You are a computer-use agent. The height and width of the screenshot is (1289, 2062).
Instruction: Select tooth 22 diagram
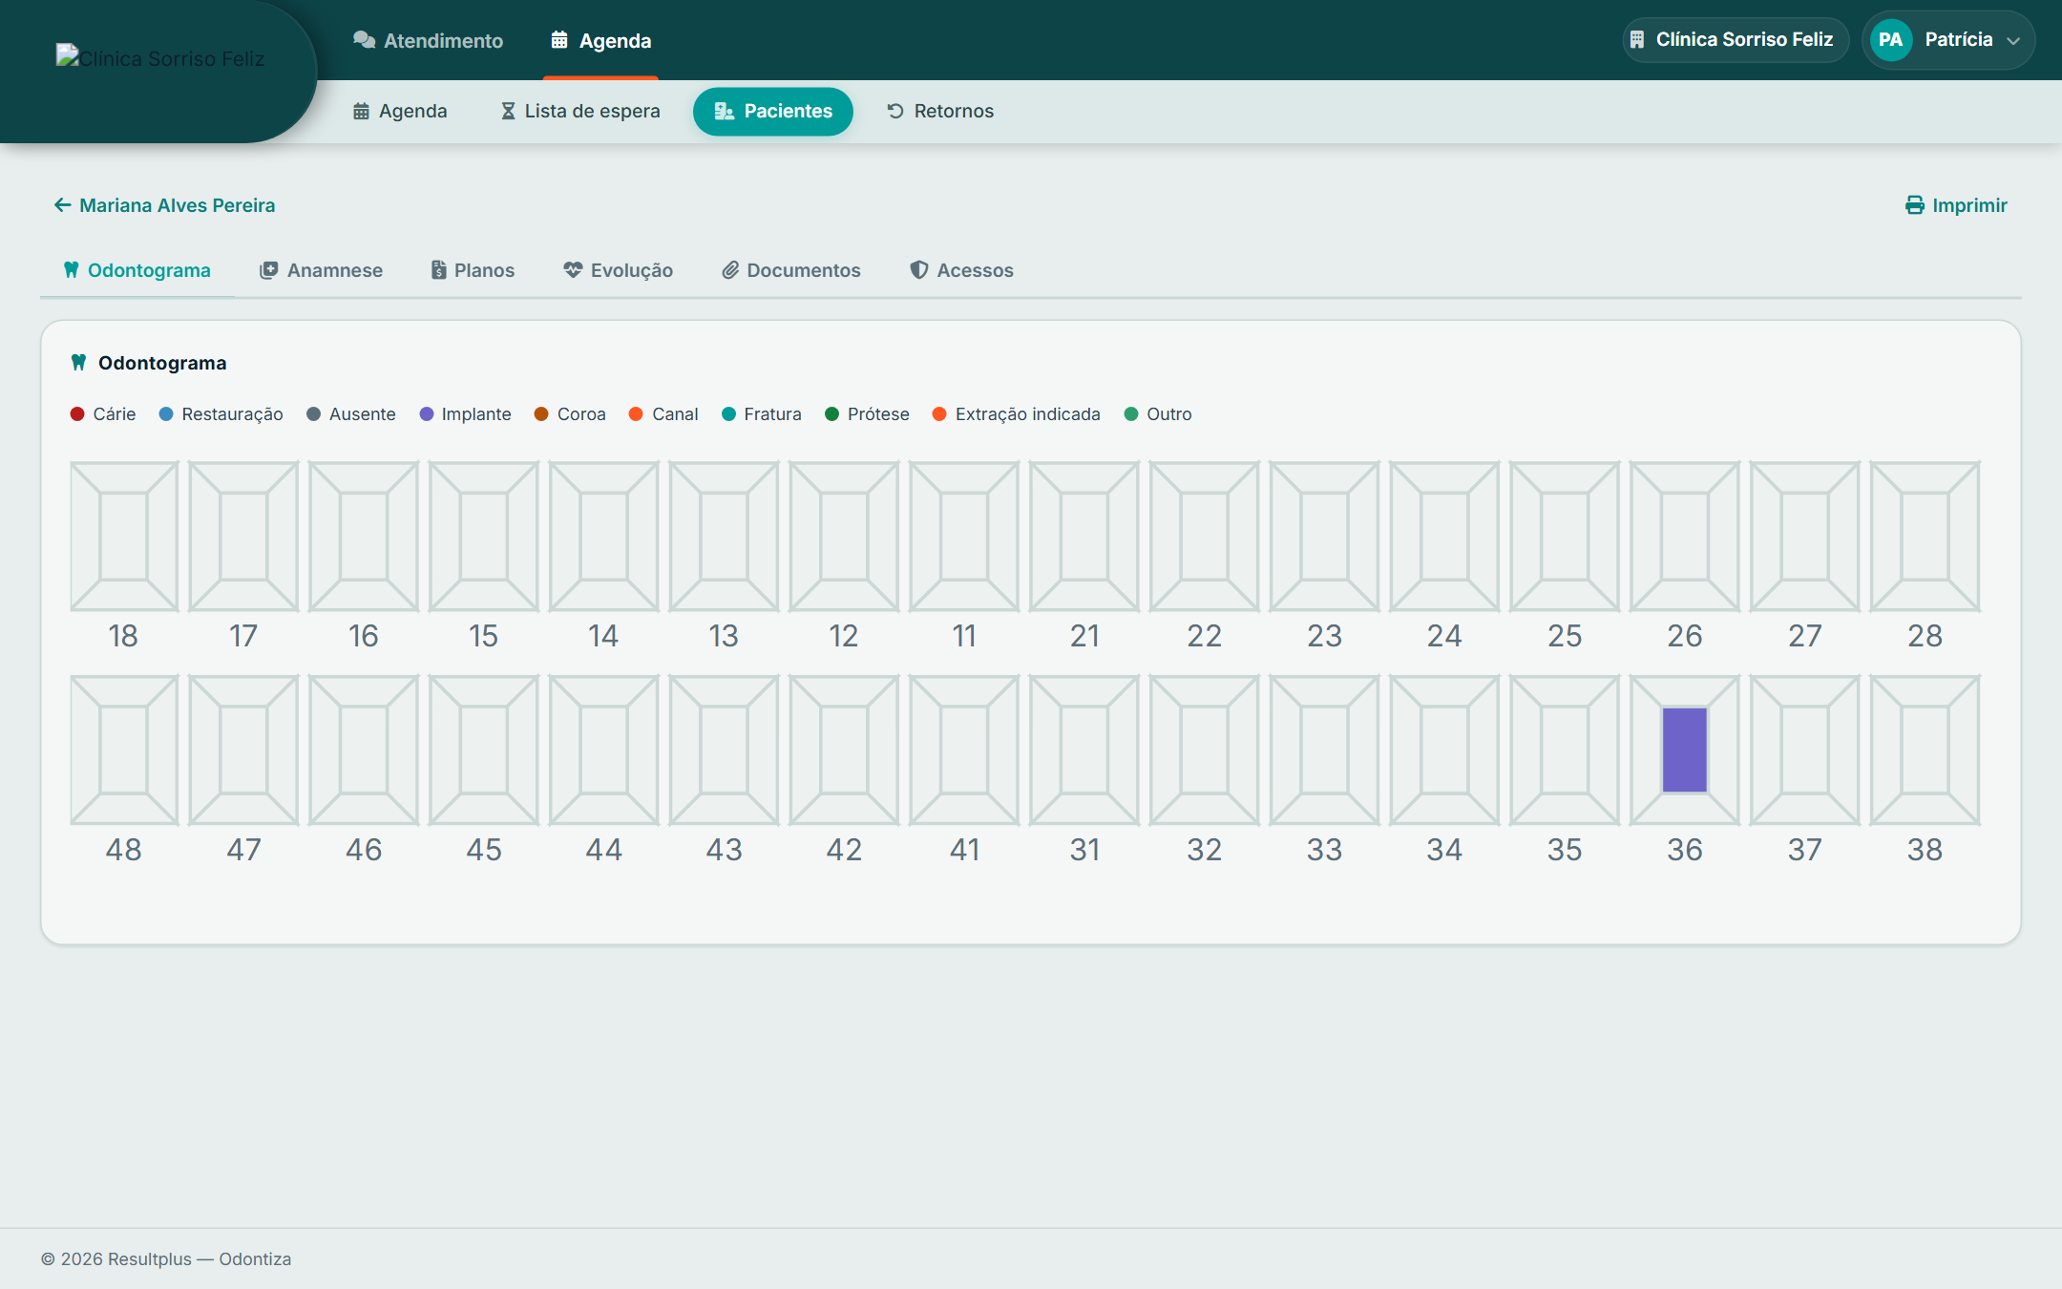[1205, 536]
